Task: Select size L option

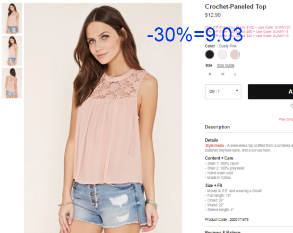Action: [235, 74]
